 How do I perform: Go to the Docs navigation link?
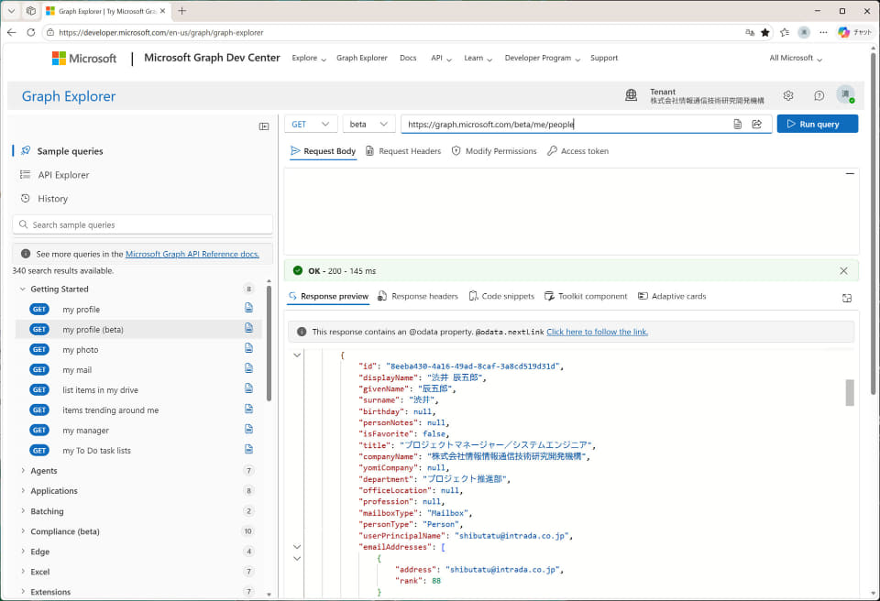point(408,58)
